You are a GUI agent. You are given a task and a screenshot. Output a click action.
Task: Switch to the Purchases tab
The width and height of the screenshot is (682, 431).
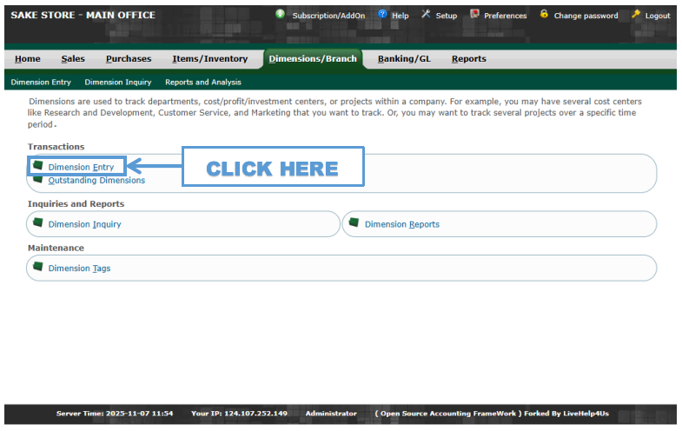click(129, 59)
